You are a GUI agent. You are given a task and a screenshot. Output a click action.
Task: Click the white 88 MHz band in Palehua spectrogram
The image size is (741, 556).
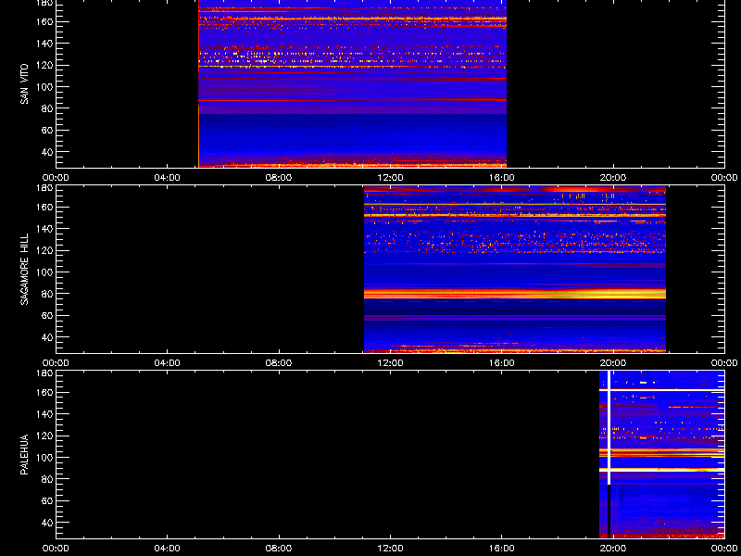click(661, 470)
